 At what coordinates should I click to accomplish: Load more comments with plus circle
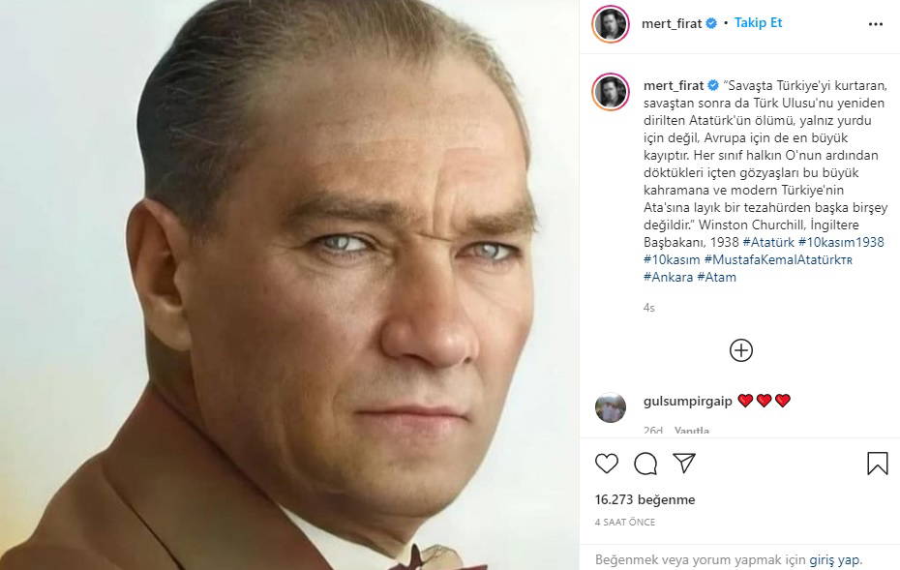(741, 350)
